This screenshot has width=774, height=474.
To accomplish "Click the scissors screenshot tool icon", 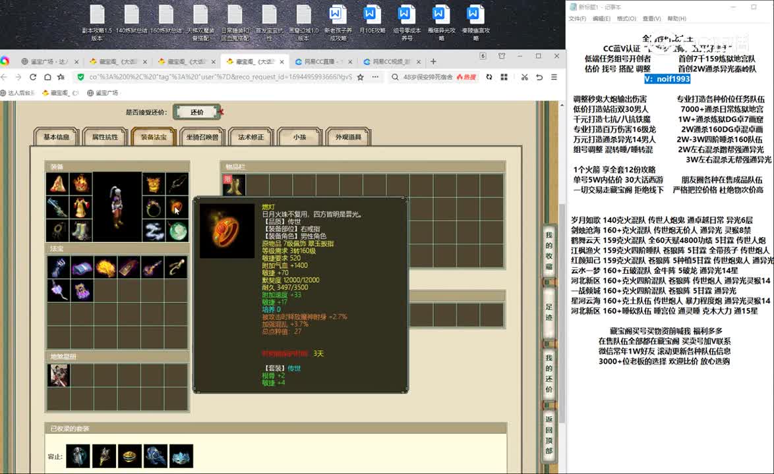I will (x=524, y=77).
